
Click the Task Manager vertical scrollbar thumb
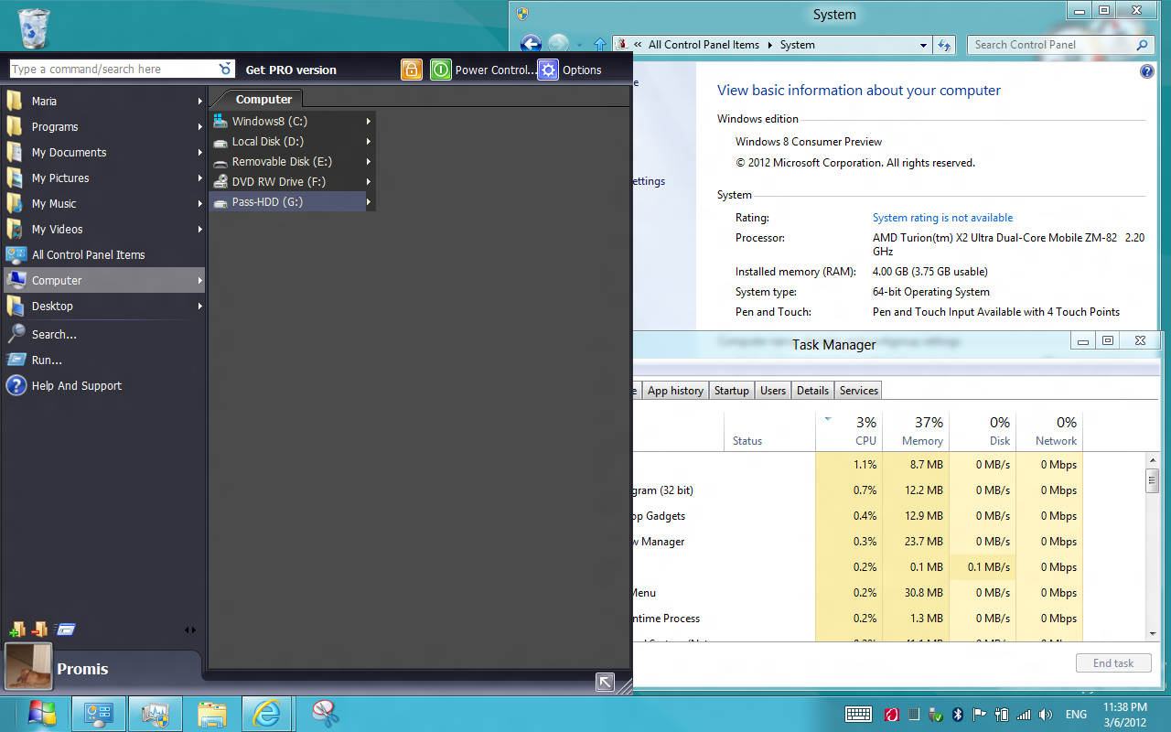[1153, 480]
